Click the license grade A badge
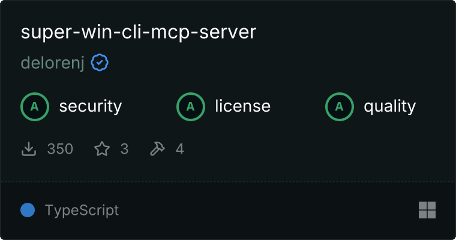This screenshot has height=240, width=456. pyautogui.click(x=190, y=107)
